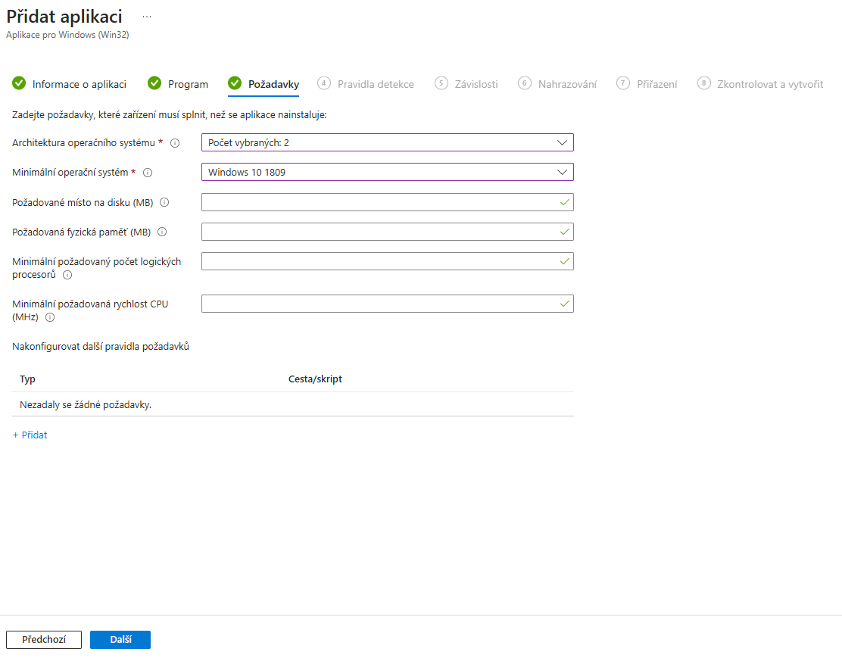
Task: Click info icon after logických procesorů label
Action: (x=67, y=275)
